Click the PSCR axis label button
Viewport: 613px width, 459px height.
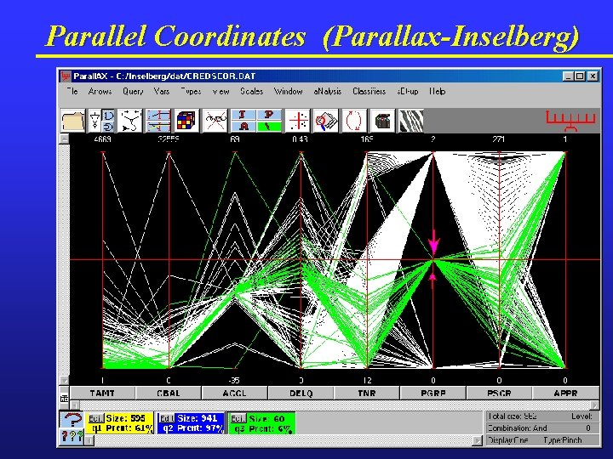(499, 393)
